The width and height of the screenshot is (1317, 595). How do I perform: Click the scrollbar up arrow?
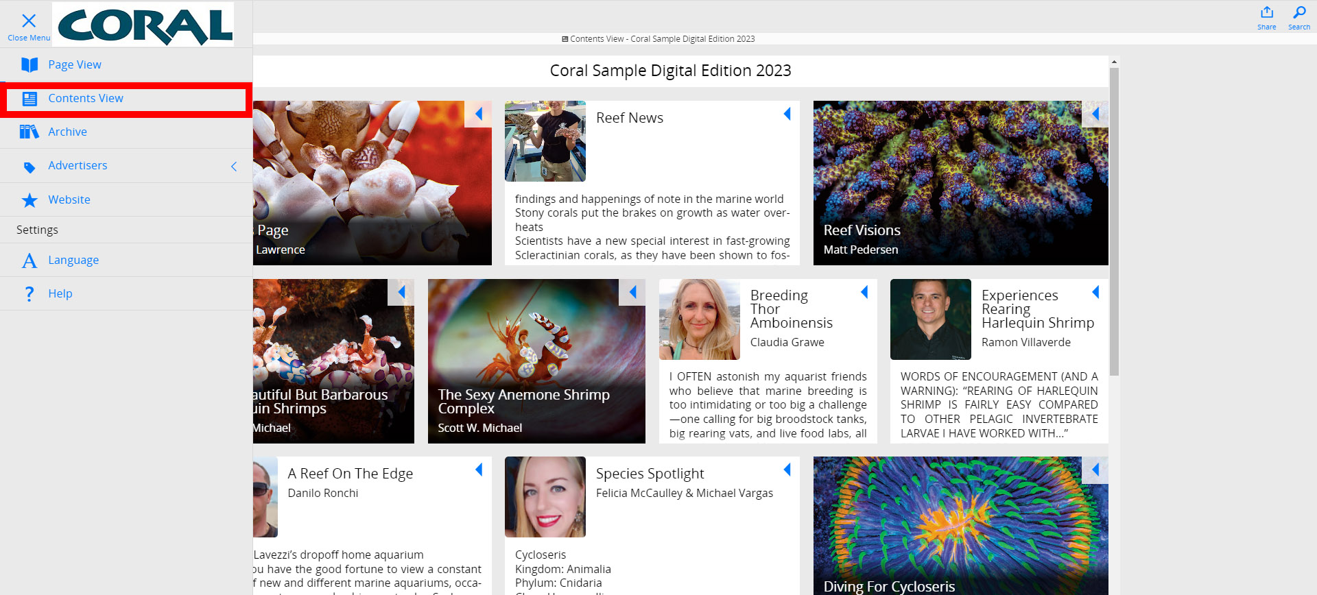(x=1114, y=62)
